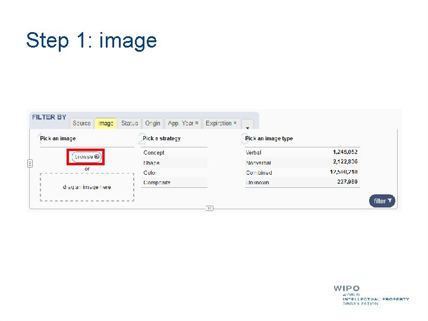The height and width of the screenshot is (321, 428).
Task: Click the drag an image here dropzone
Action: 87,187
